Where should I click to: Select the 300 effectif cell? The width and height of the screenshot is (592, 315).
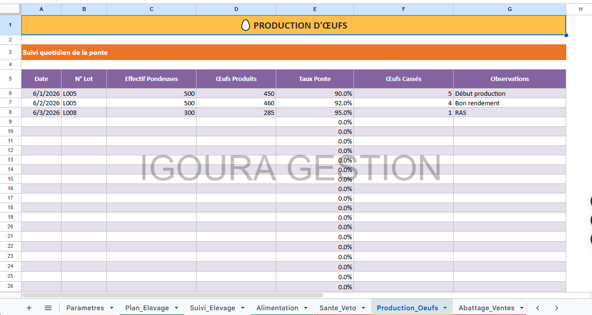coord(152,112)
